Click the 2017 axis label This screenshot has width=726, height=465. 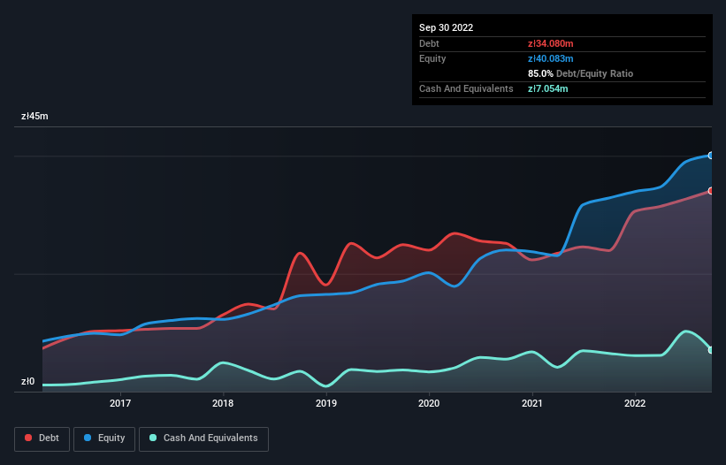click(120, 403)
